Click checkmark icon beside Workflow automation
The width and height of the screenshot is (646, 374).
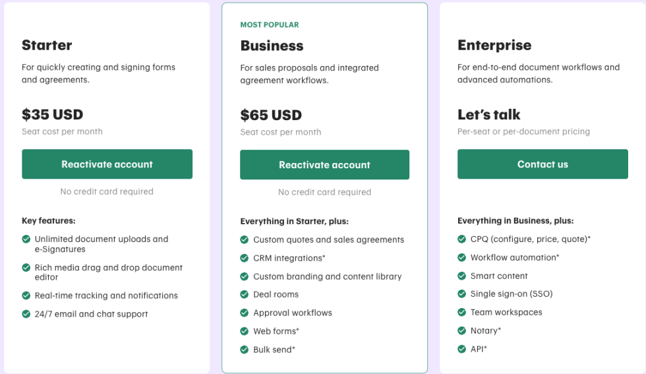pyautogui.click(x=462, y=258)
